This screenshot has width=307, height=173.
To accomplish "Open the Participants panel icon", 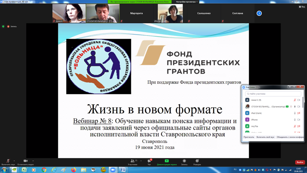I will pos(133,161).
